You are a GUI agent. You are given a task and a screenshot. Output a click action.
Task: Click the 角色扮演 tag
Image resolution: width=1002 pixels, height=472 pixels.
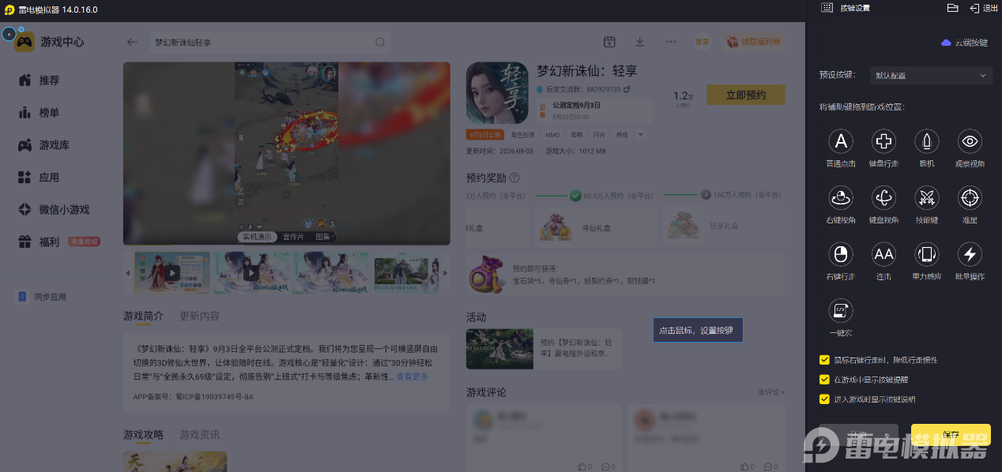point(522,135)
